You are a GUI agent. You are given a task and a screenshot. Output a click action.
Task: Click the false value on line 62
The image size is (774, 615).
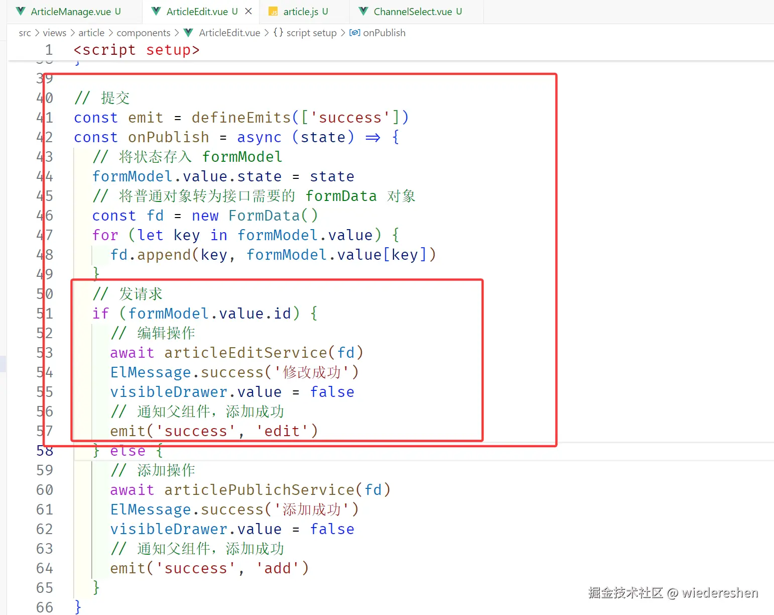coord(332,529)
